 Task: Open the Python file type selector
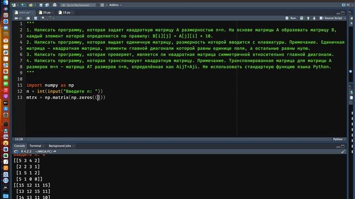339,139
